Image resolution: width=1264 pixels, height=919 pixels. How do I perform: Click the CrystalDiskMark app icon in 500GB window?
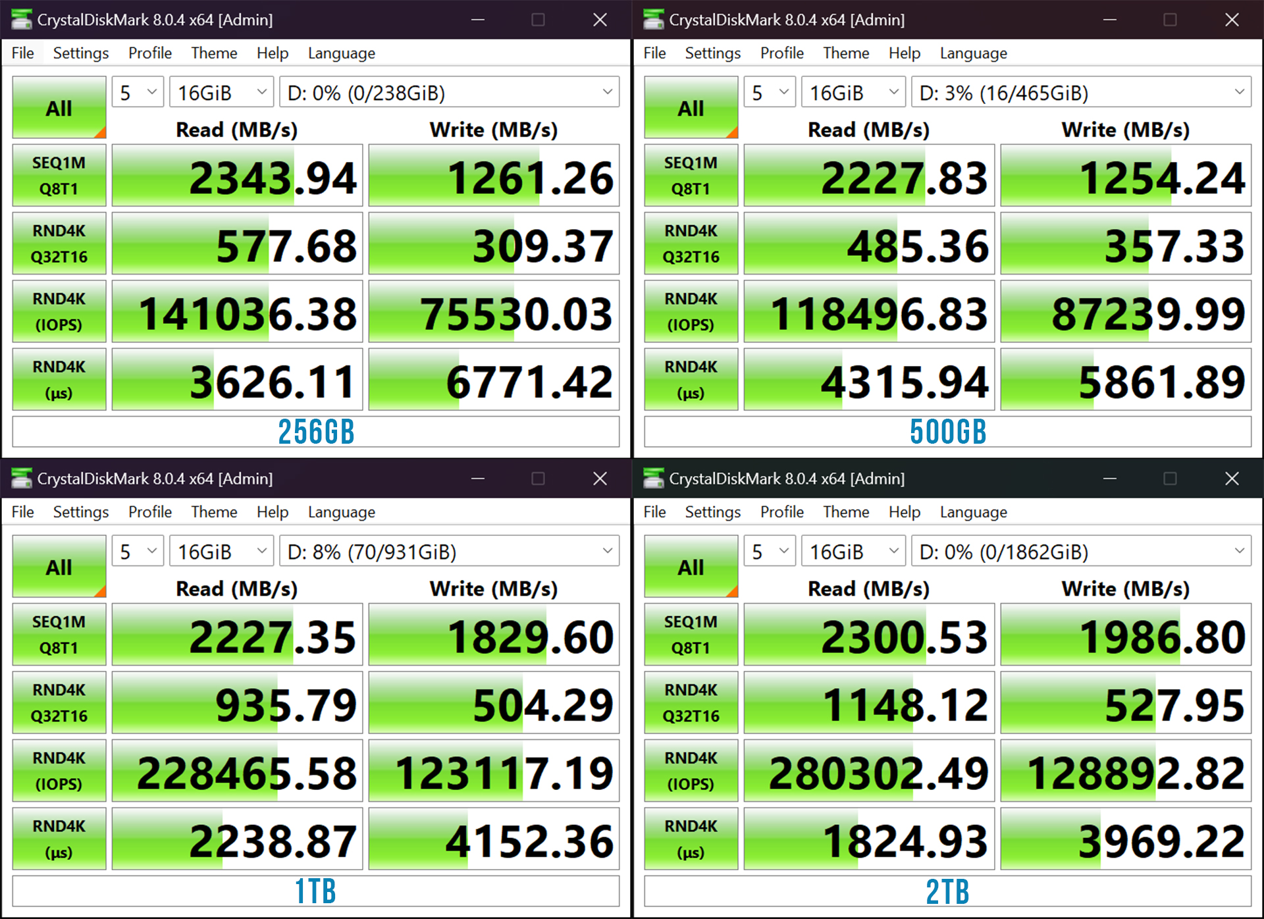654,20
